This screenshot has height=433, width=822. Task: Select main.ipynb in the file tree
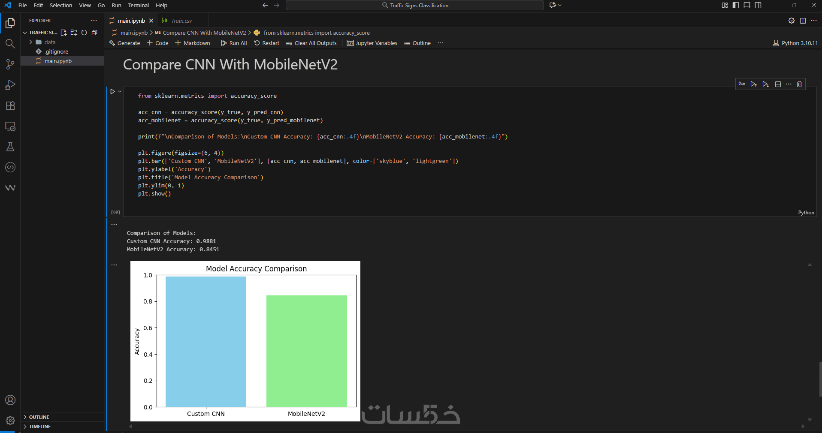click(62, 61)
